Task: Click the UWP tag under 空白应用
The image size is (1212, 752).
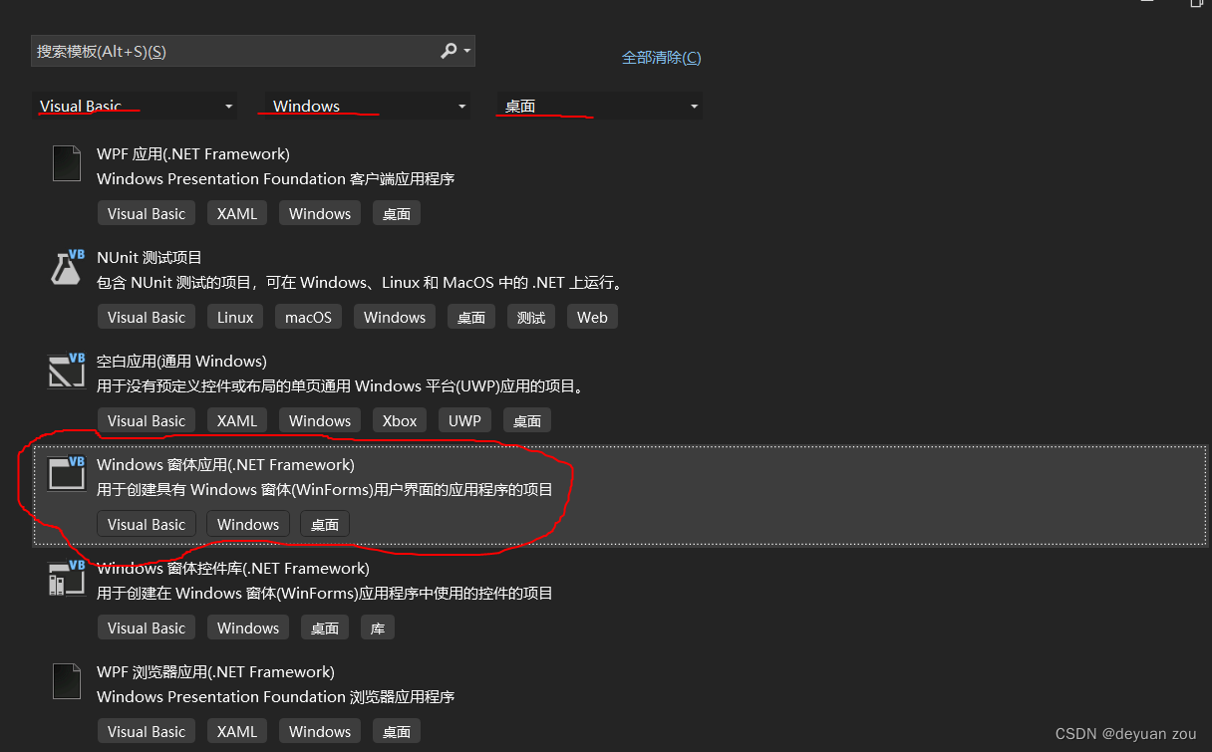Action: (x=464, y=420)
